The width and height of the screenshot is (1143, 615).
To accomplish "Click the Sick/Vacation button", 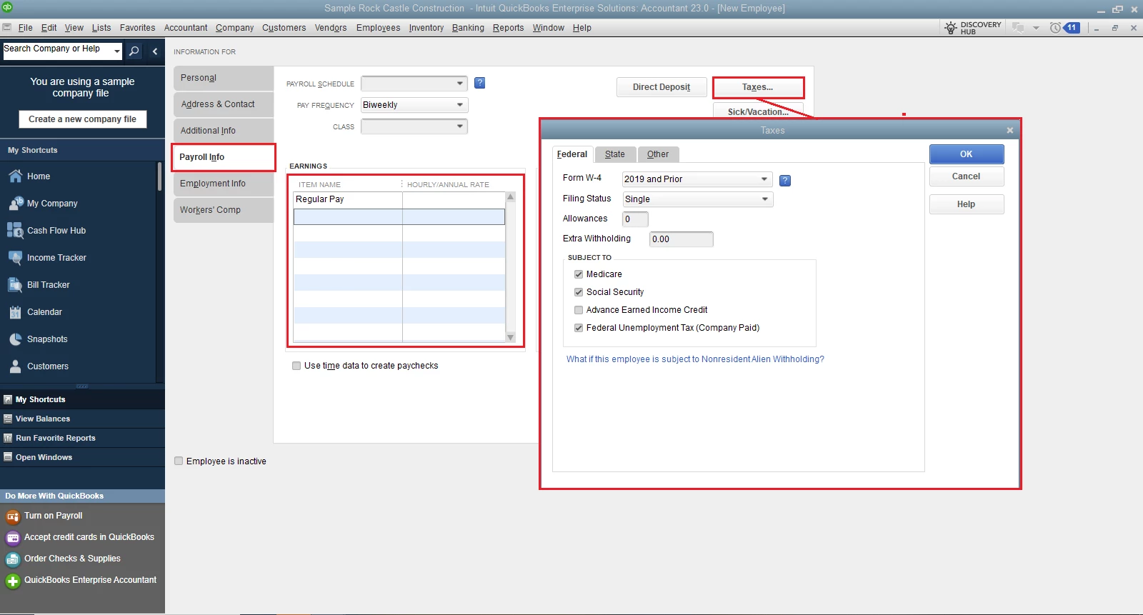I will point(758,111).
